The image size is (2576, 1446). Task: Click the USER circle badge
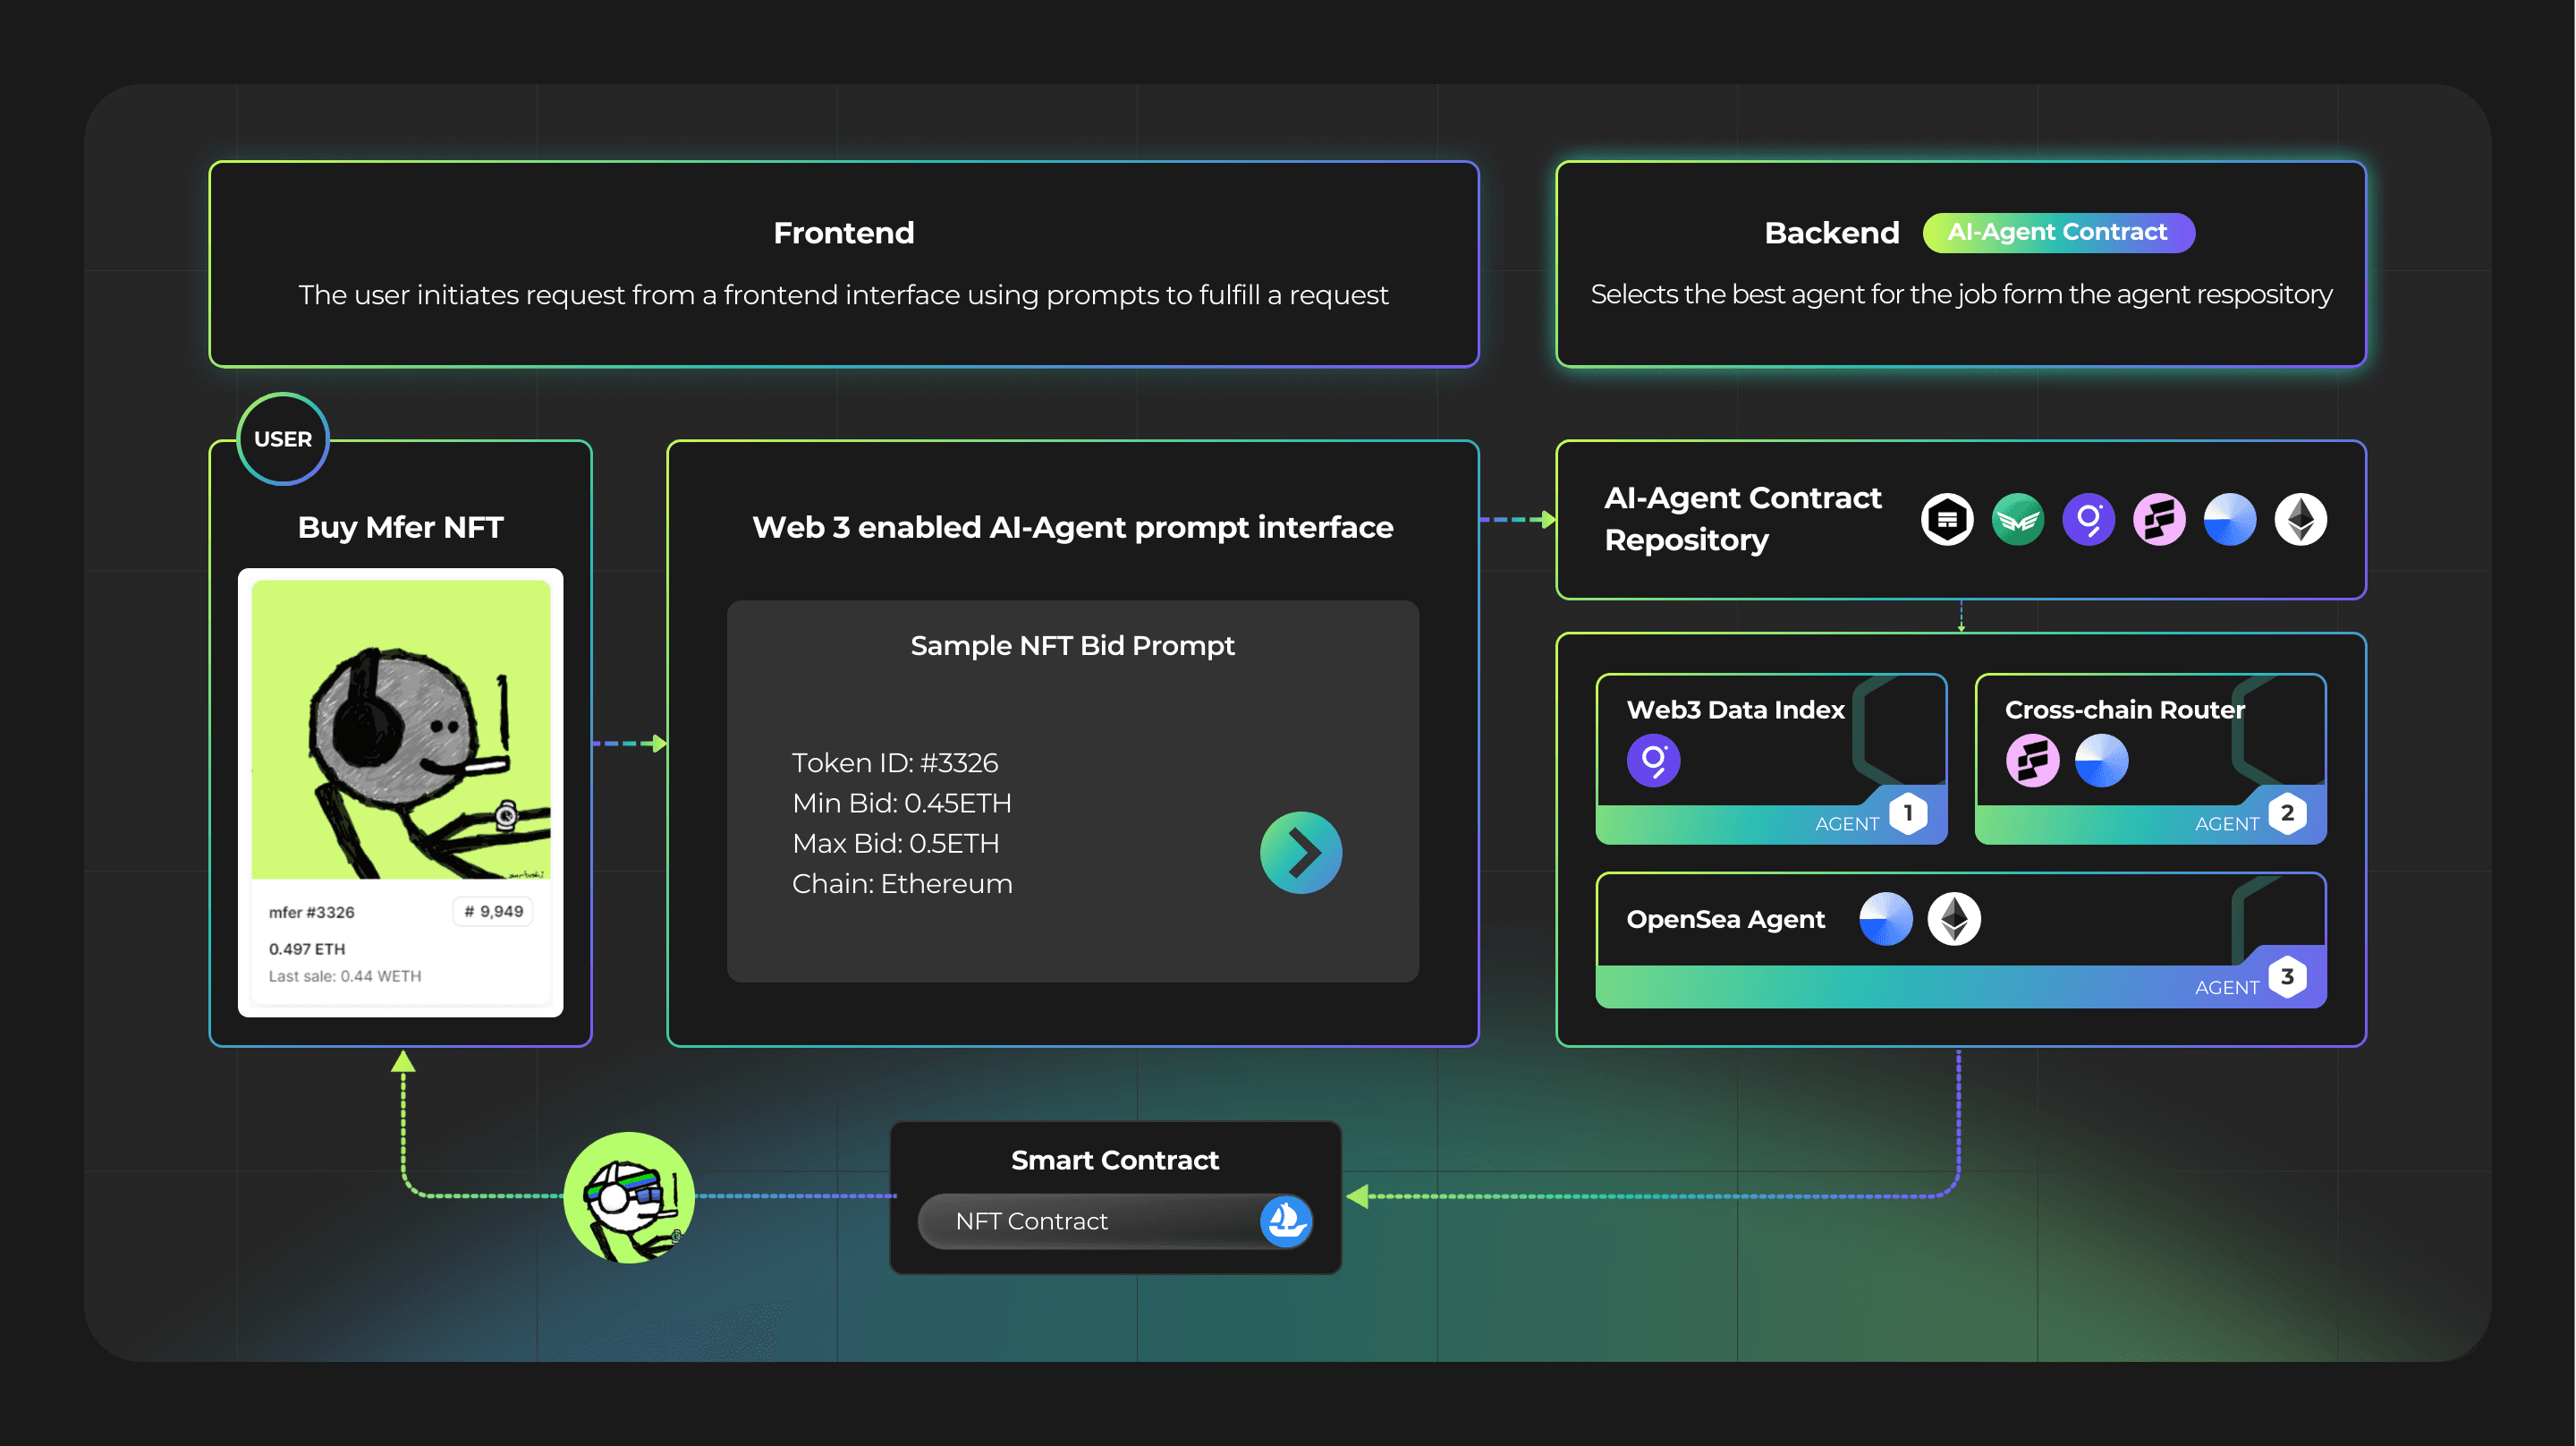283,438
